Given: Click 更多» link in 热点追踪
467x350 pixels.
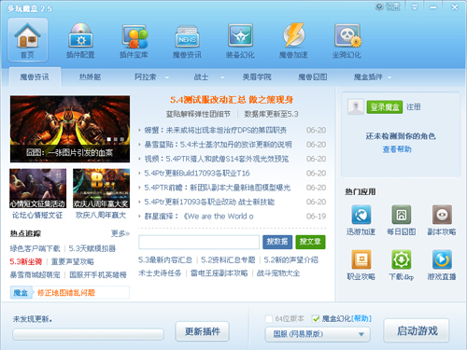Looking at the screenshot, I should [120, 233].
